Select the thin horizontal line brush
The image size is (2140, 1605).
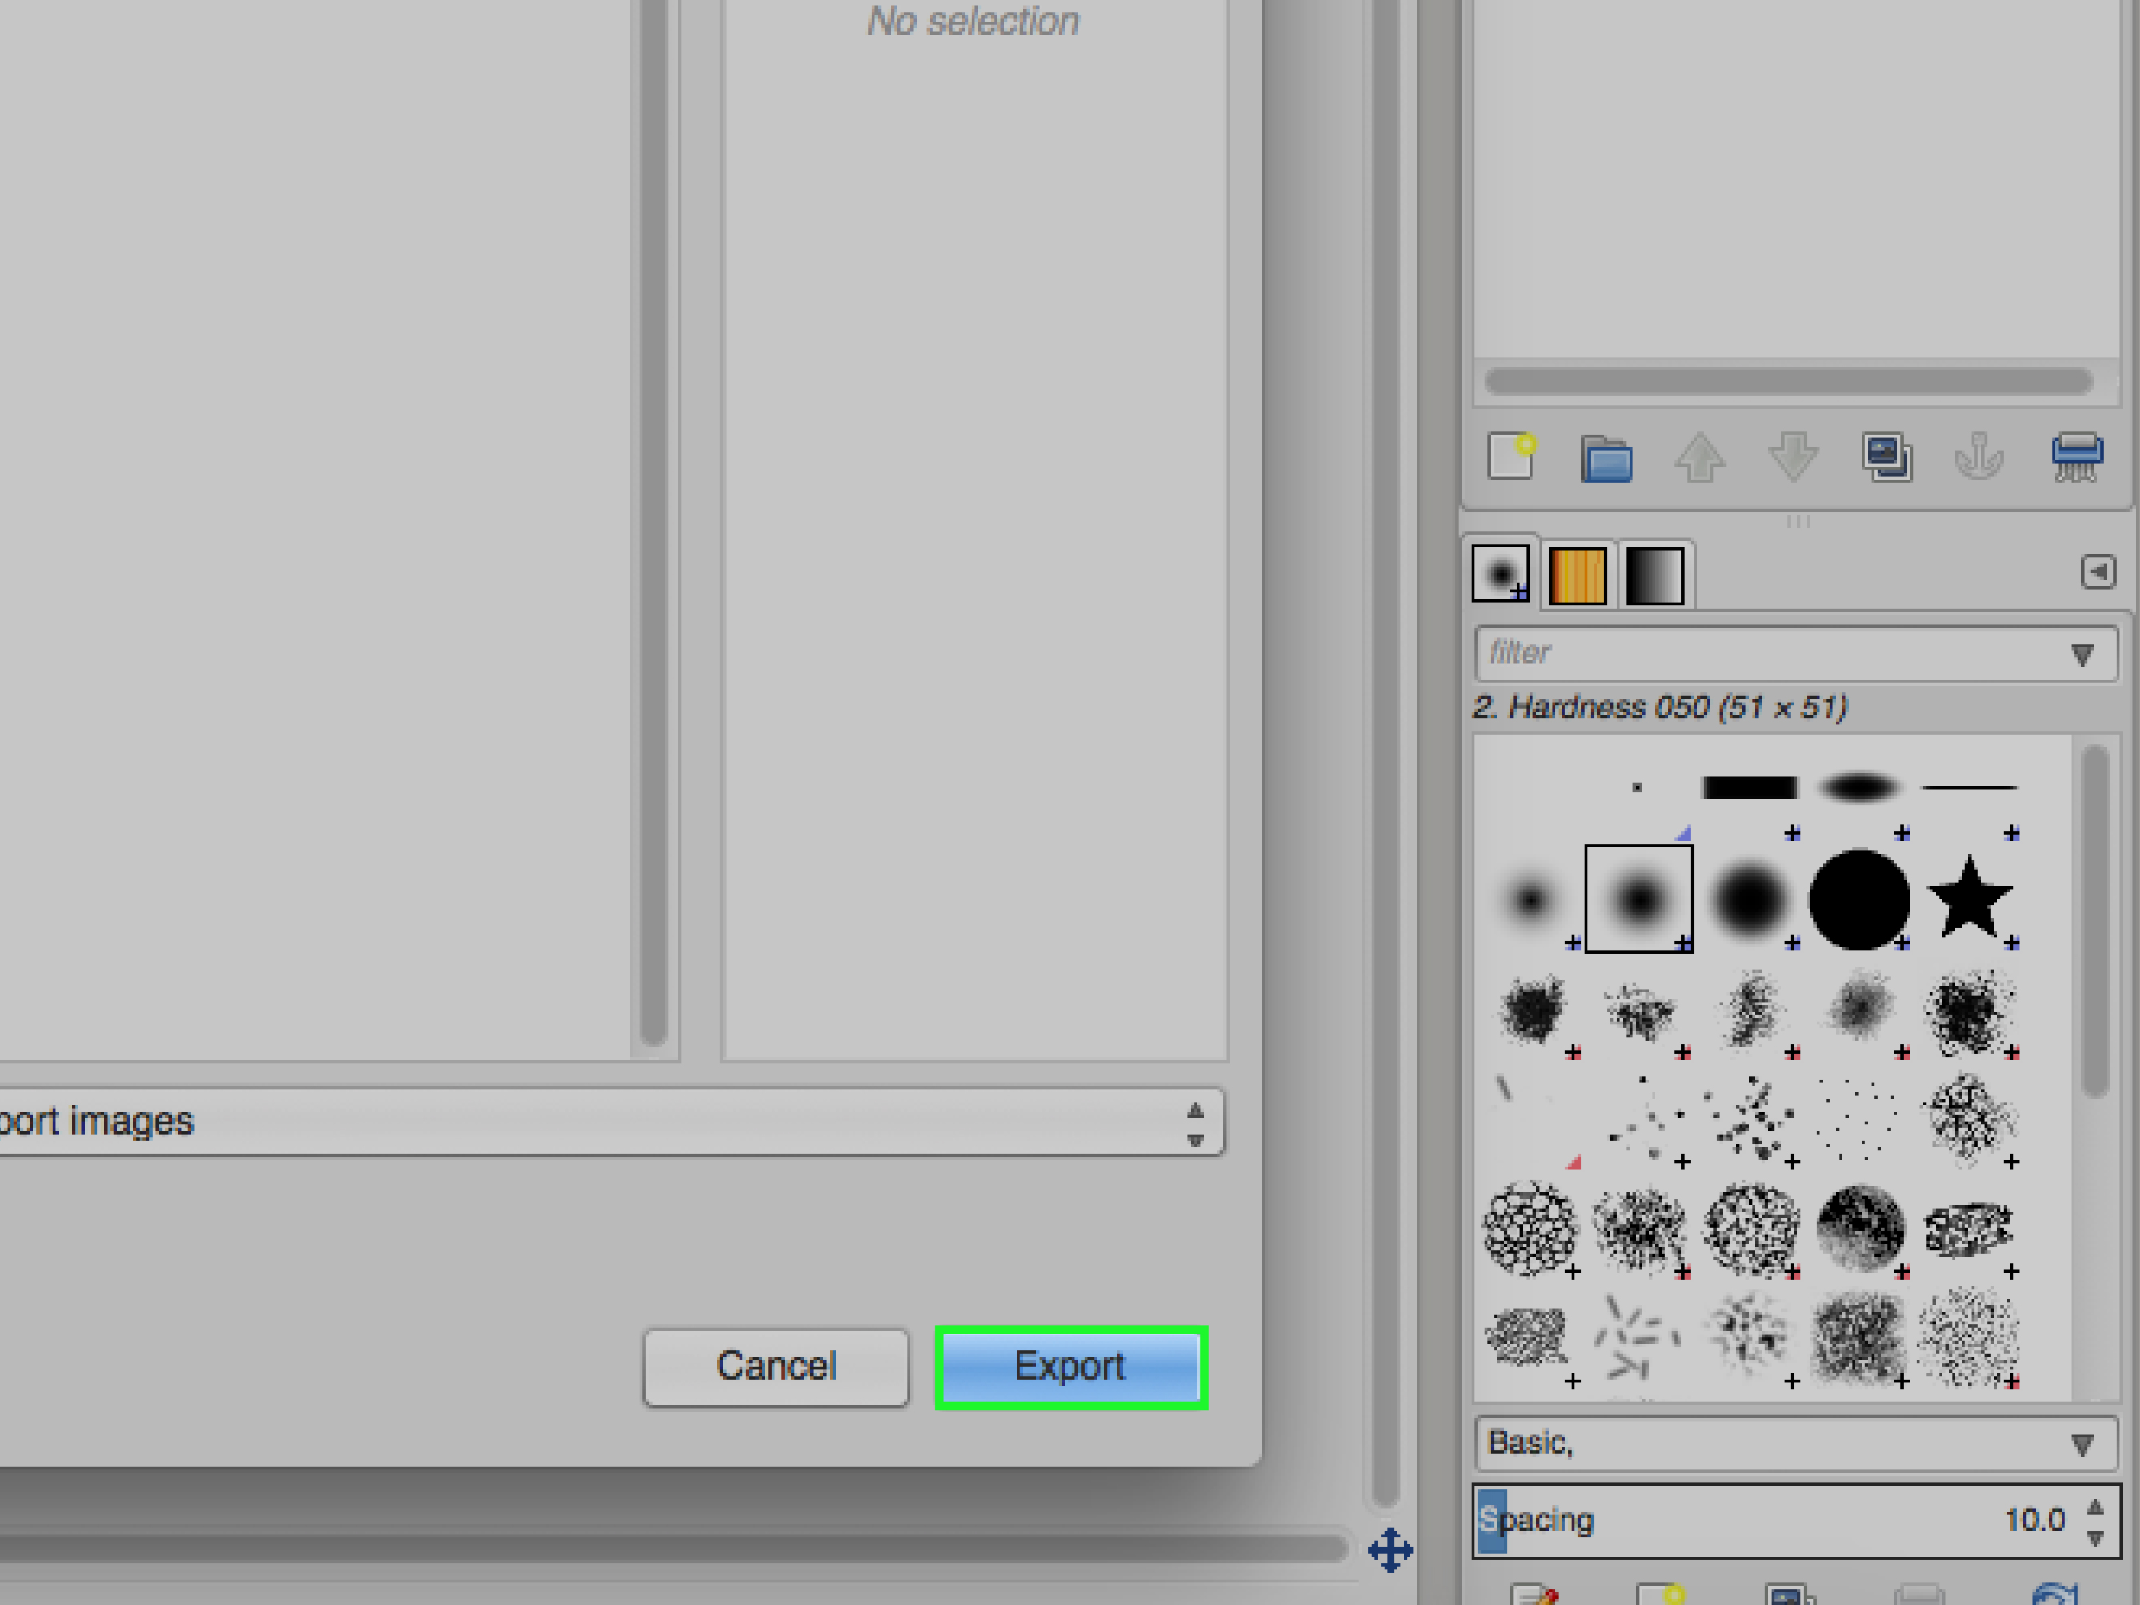(x=1969, y=787)
